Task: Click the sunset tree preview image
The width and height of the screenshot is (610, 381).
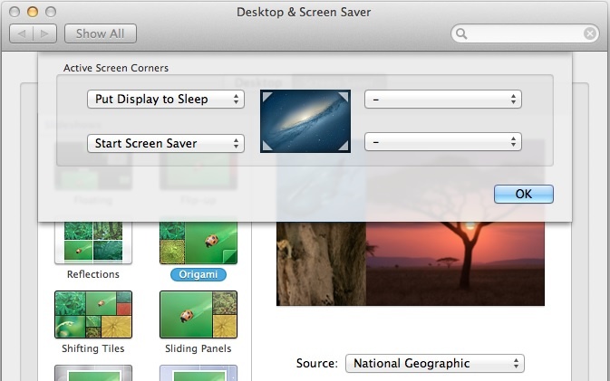Action: point(455,263)
